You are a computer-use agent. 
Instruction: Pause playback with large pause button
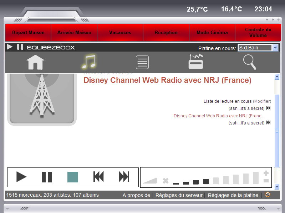(x=47, y=177)
